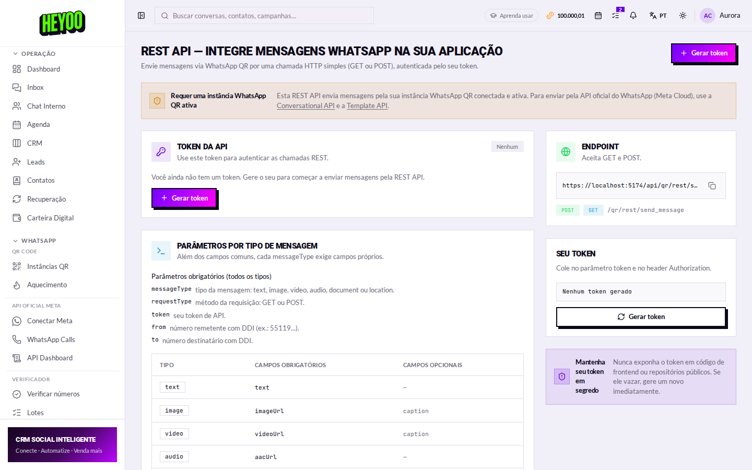Follow the Conversational API link

(305, 105)
